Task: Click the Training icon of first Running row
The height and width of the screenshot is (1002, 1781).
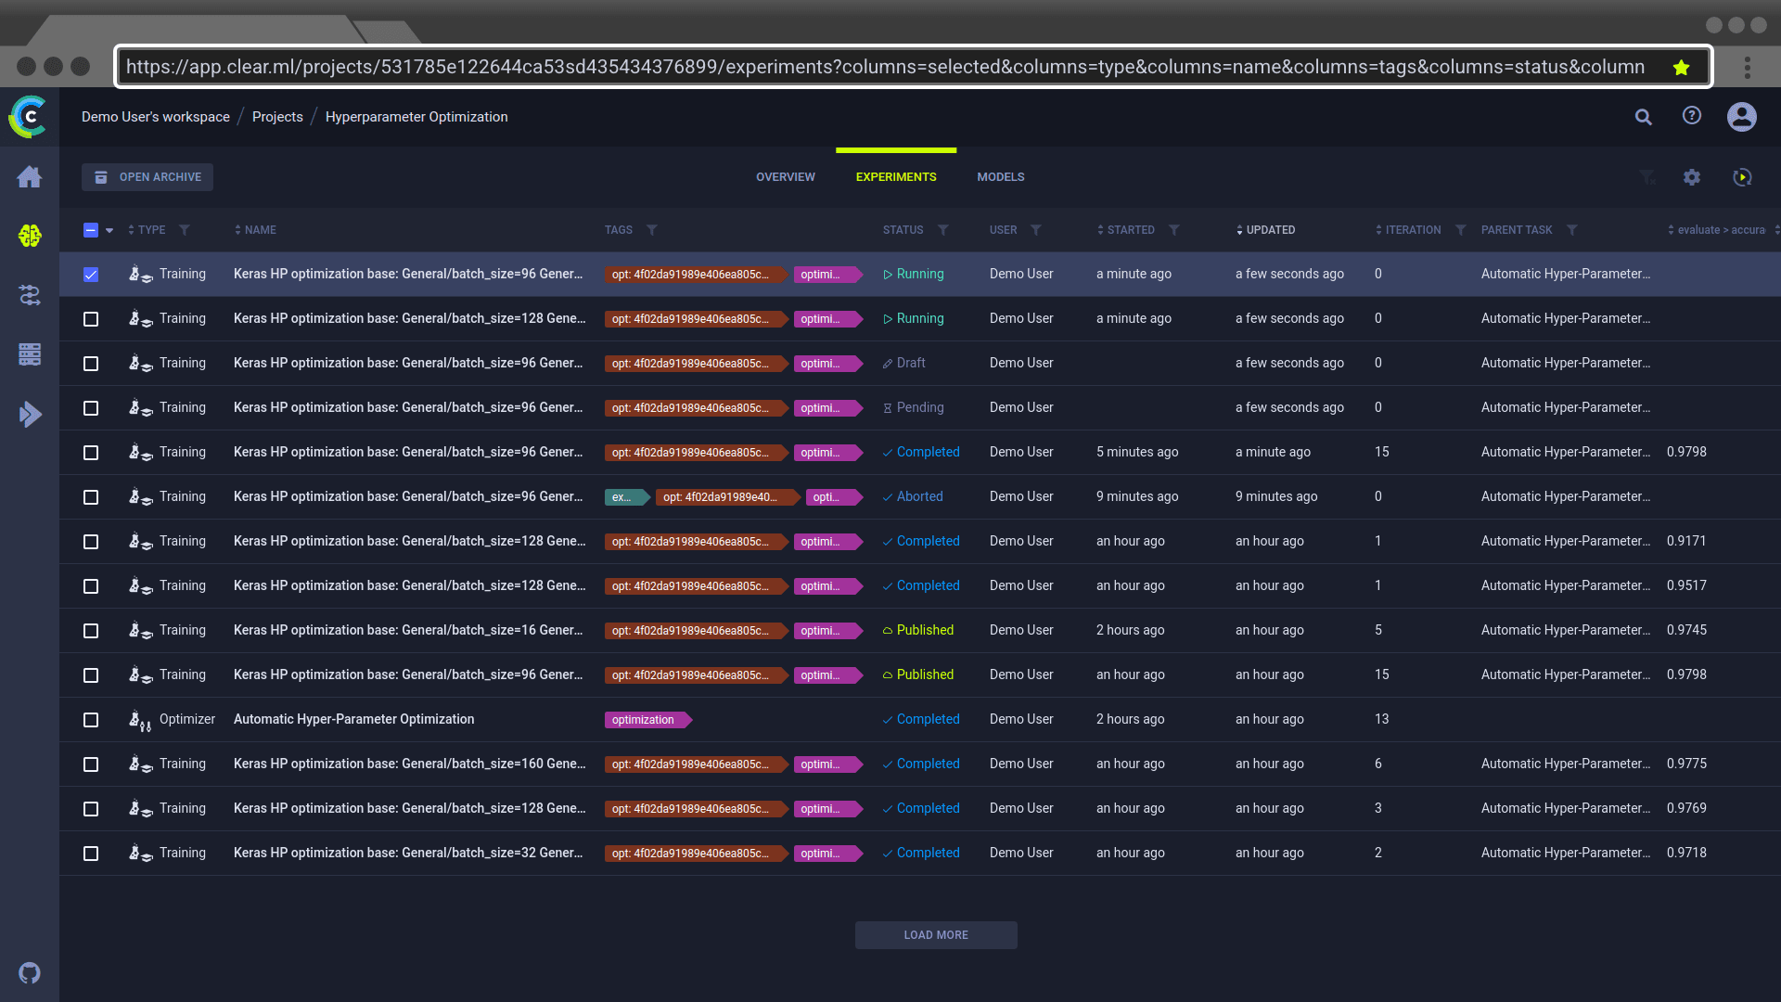Action: pyautogui.click(x=140, y=275)
